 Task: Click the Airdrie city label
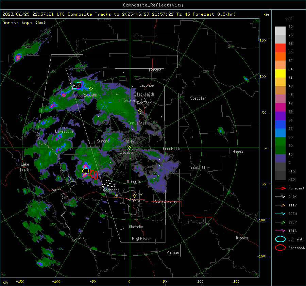(x=134, y=182)
